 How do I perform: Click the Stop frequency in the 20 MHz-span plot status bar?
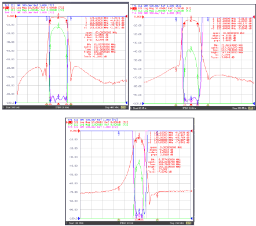(240, 108)
